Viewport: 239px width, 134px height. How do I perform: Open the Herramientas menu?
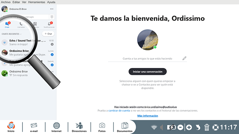(36, 2)
